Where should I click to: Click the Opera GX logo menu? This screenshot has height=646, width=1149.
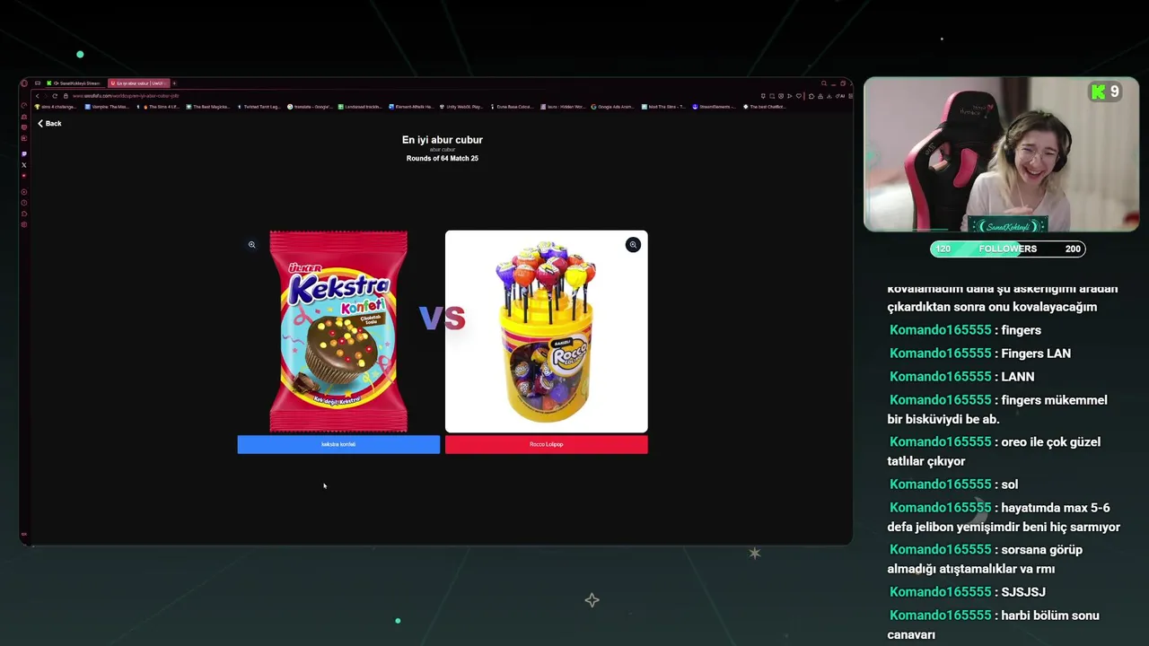tap(24, 83)
